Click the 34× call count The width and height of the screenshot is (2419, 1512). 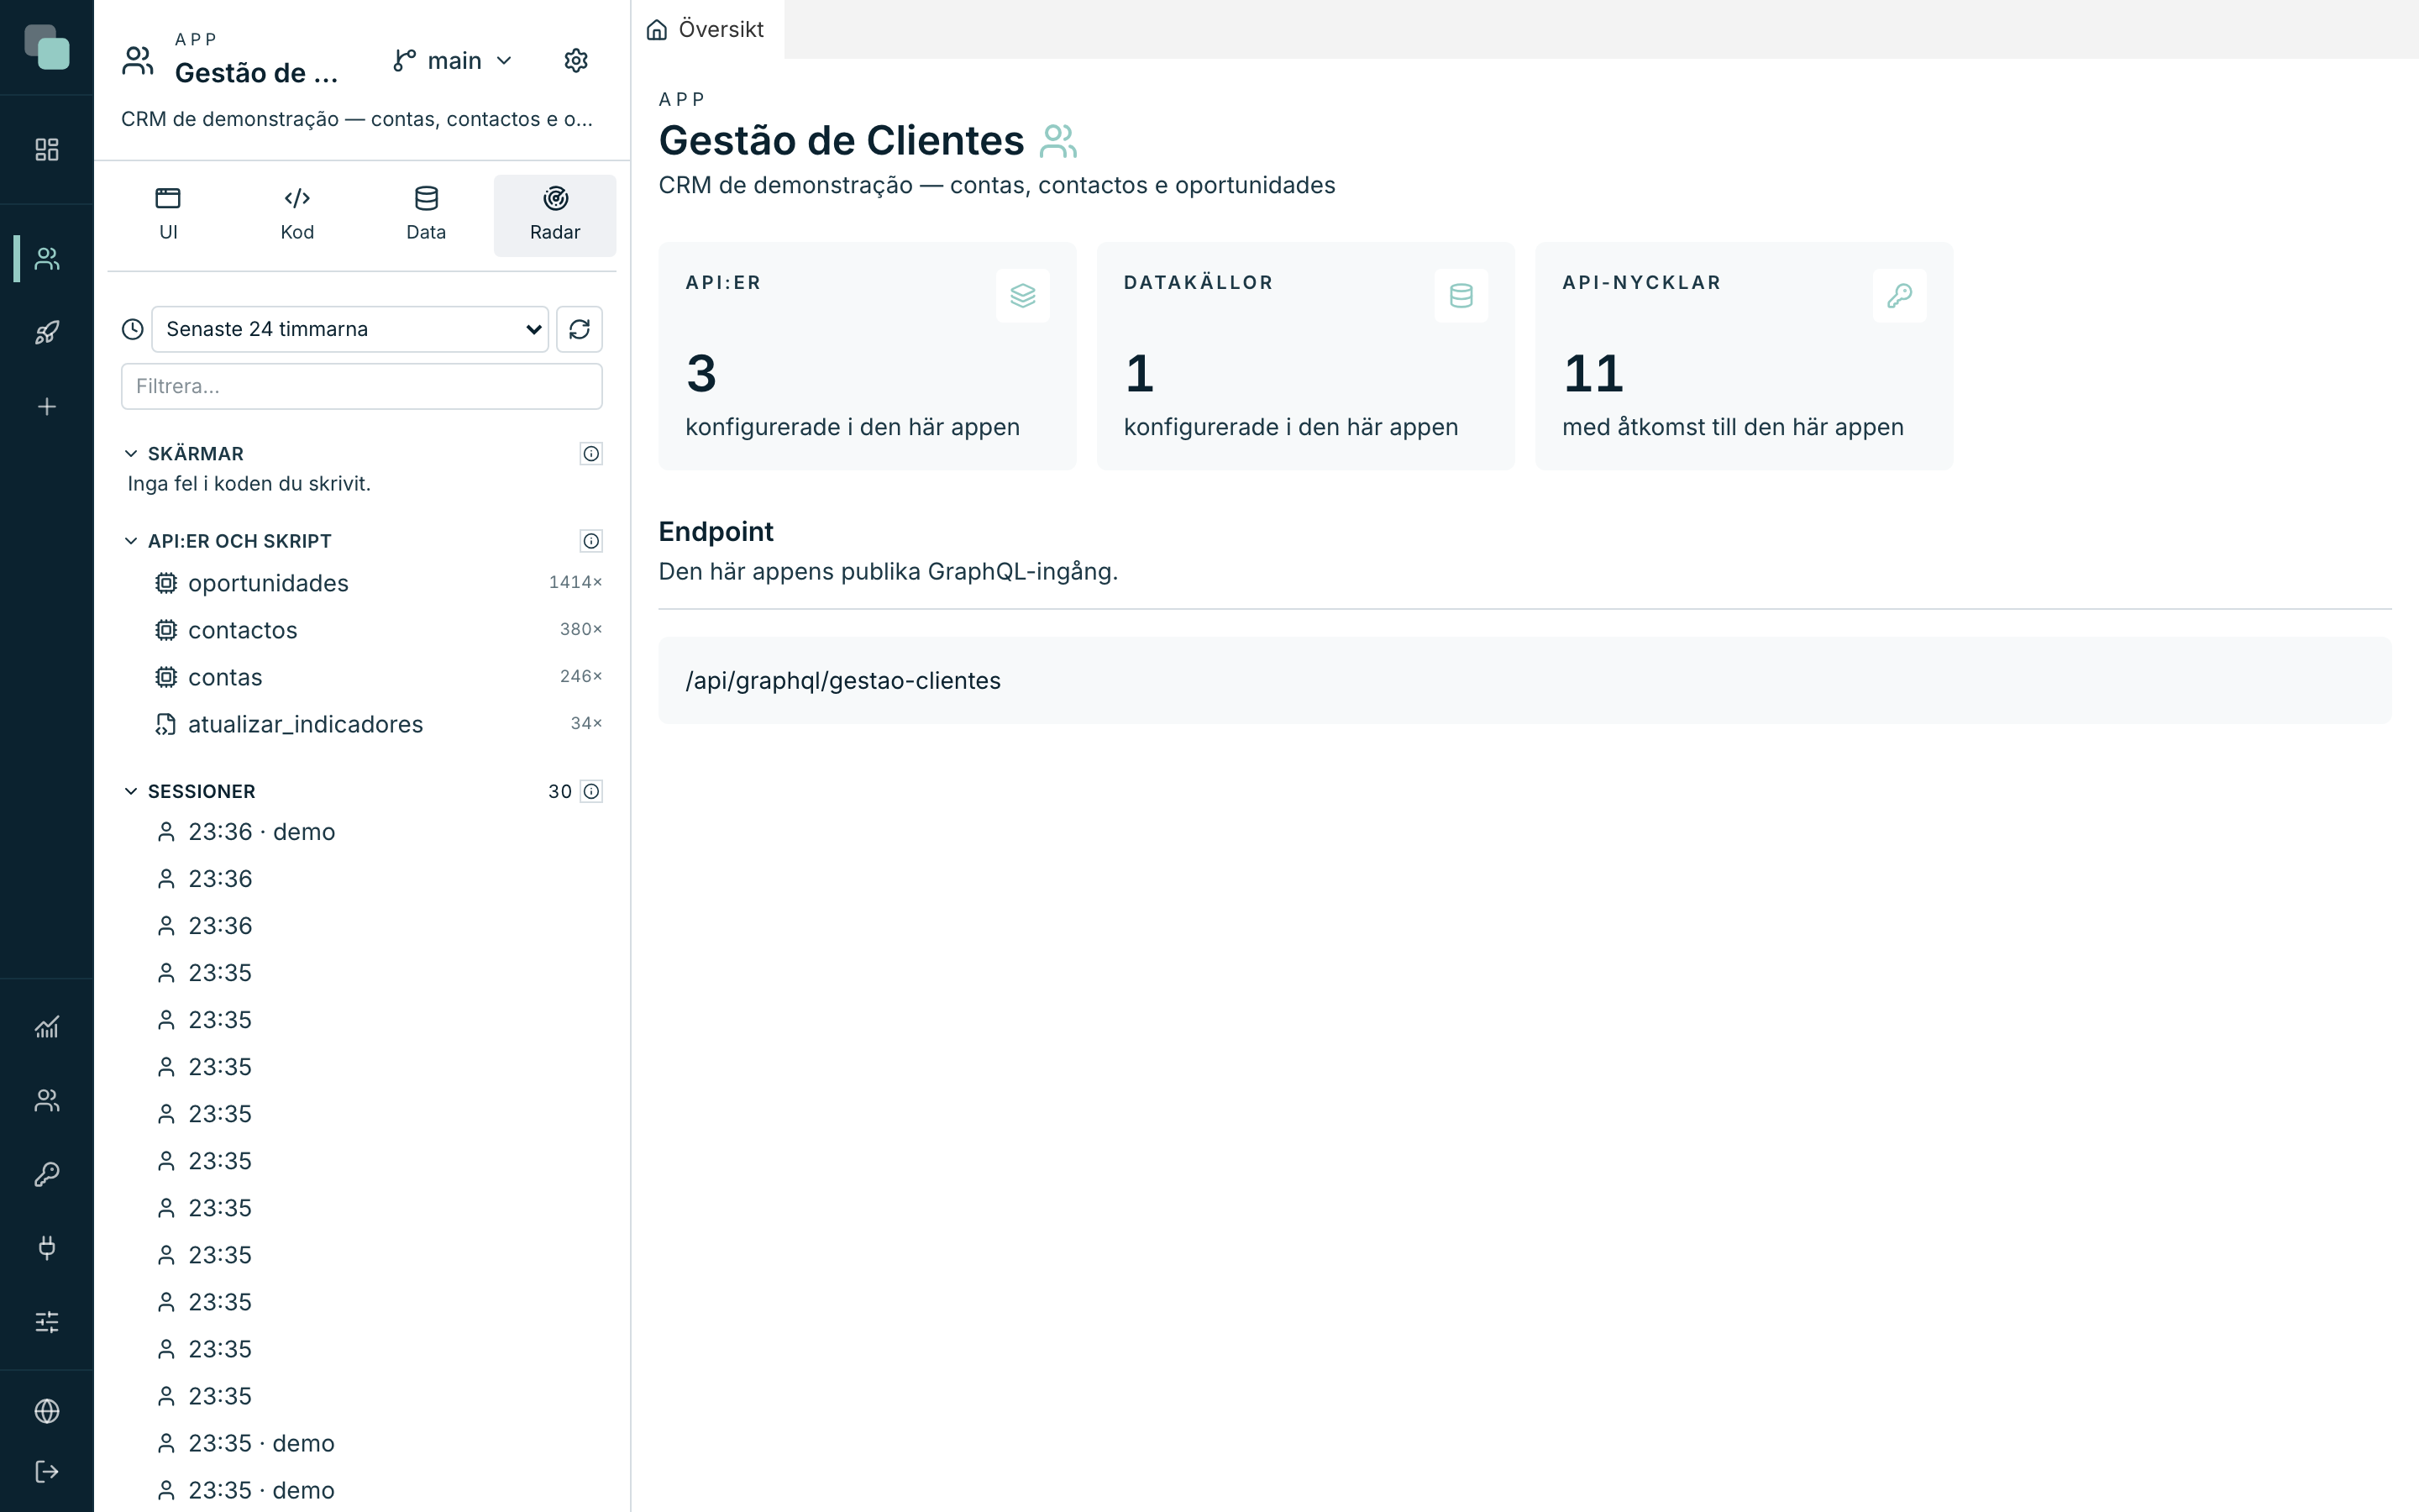point(587,723)
